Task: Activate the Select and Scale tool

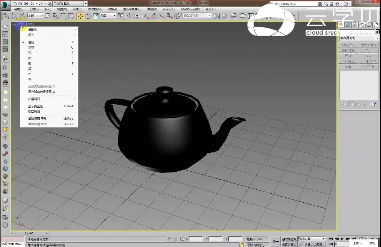Action: pos(96,16)
